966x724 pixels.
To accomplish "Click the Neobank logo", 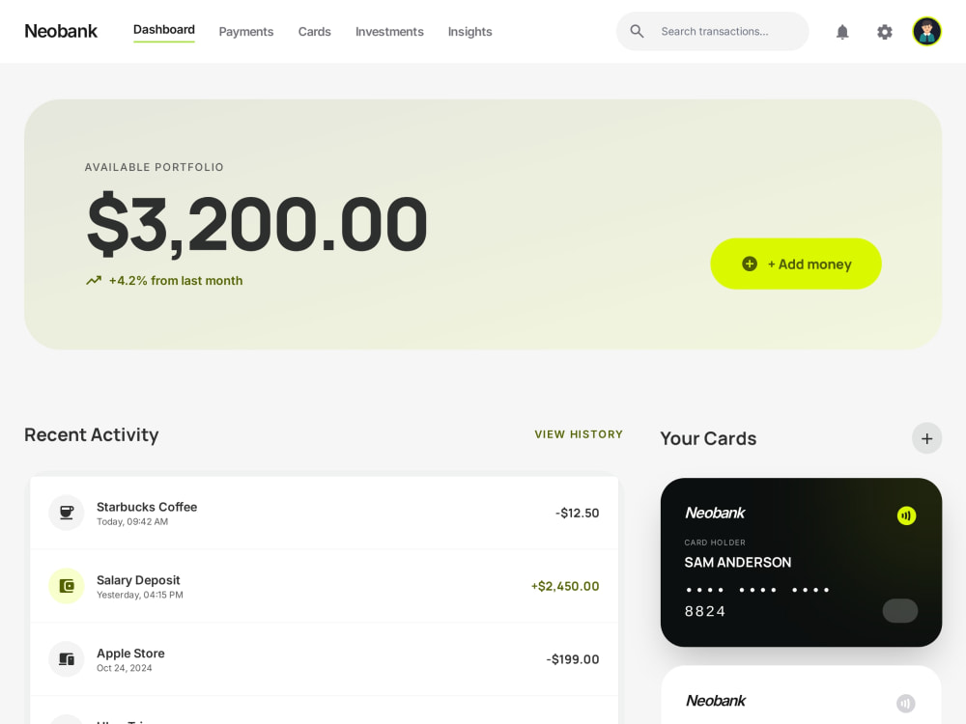I will [x=61, y=32].
